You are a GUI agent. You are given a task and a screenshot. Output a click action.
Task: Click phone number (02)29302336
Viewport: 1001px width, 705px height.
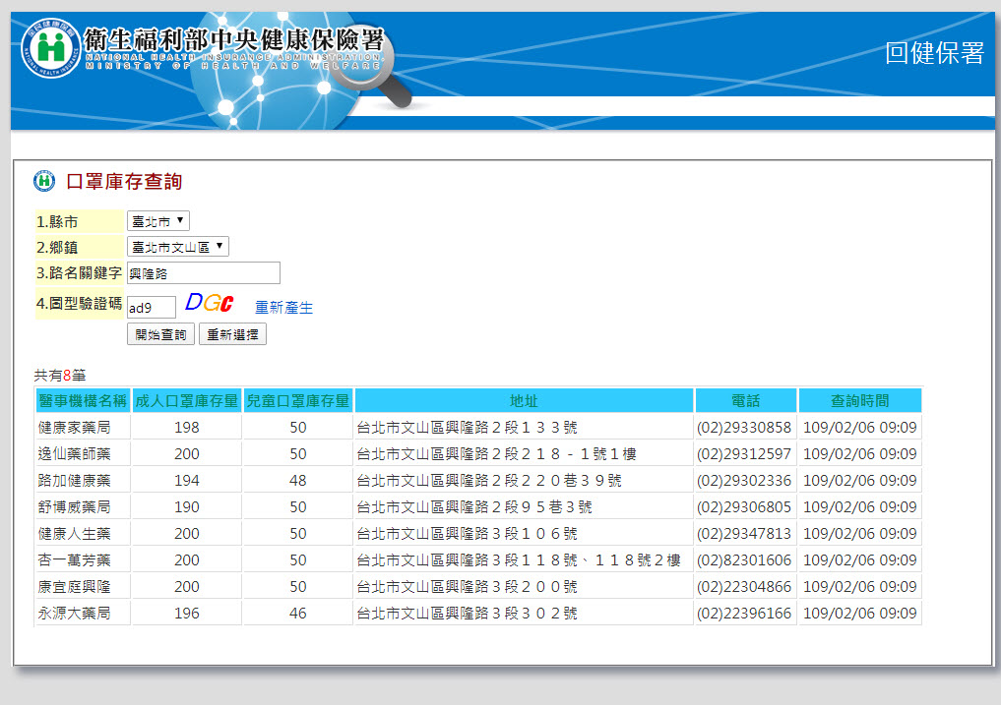pos(744,481)
